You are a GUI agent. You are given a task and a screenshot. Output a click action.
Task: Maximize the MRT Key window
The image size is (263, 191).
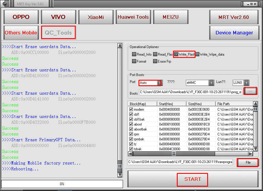[251, 4]
